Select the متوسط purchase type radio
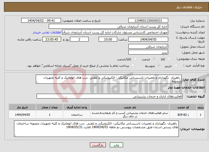Image resolution: width=209 pixels, height=152 pixels. point(159,65)
